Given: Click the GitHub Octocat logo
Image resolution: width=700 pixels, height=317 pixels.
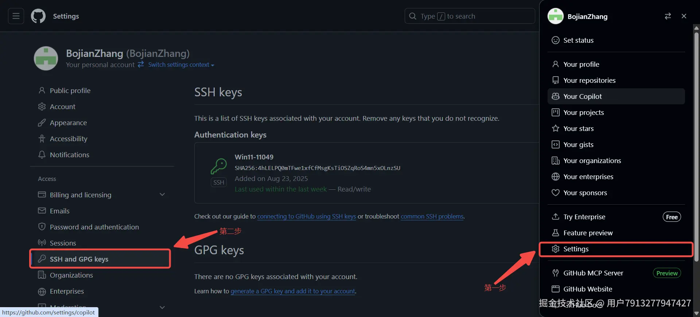Looking at the screenshot, I should (38, 16).
